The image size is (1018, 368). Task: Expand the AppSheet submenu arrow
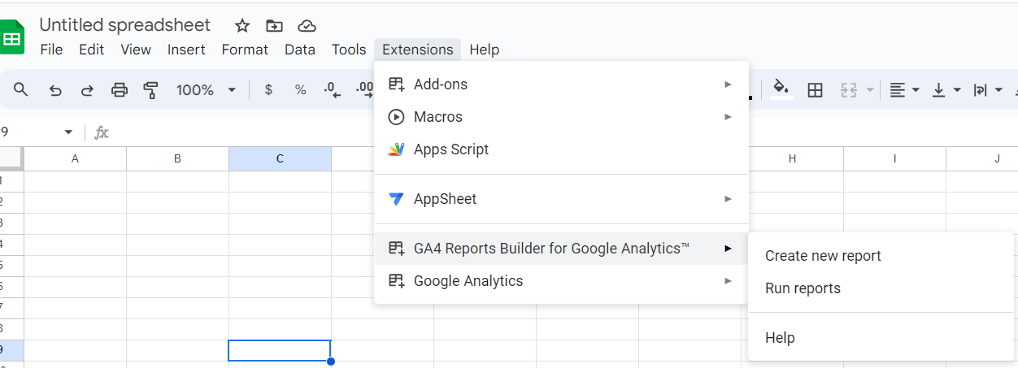[x=728, y=199]
